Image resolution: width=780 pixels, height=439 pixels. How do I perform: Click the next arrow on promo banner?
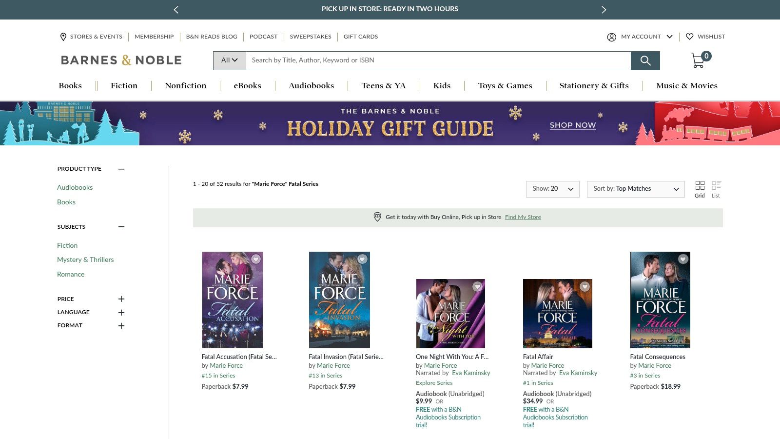(x=604, y=9)
